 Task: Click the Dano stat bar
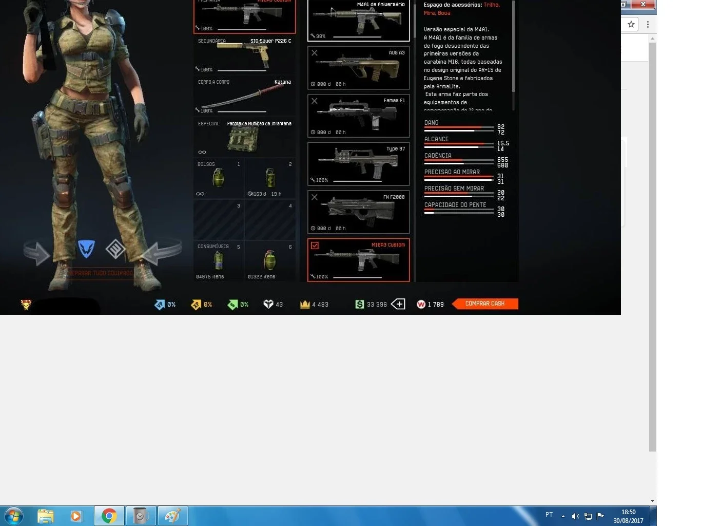click(459, 129)
